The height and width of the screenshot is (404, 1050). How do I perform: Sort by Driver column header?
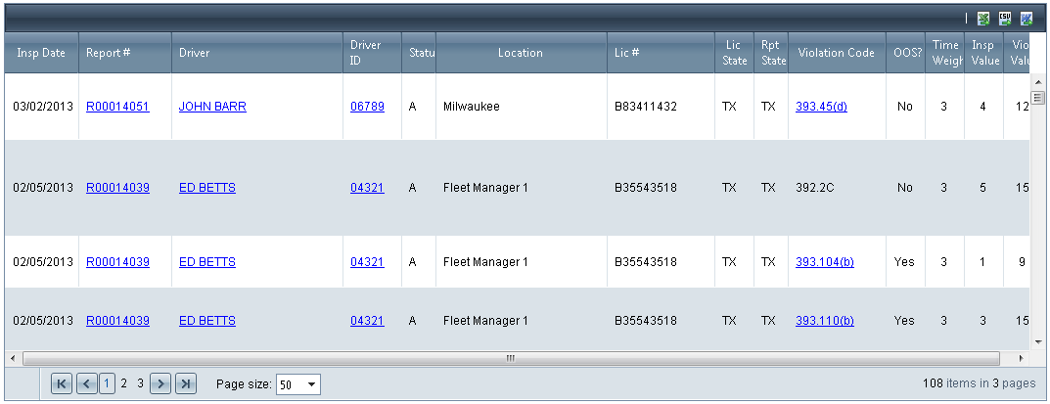[194, 53]
